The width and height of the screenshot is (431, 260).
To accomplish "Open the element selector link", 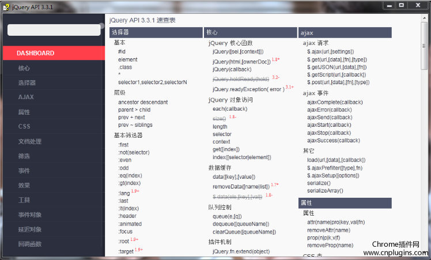I will pos(128,59).
